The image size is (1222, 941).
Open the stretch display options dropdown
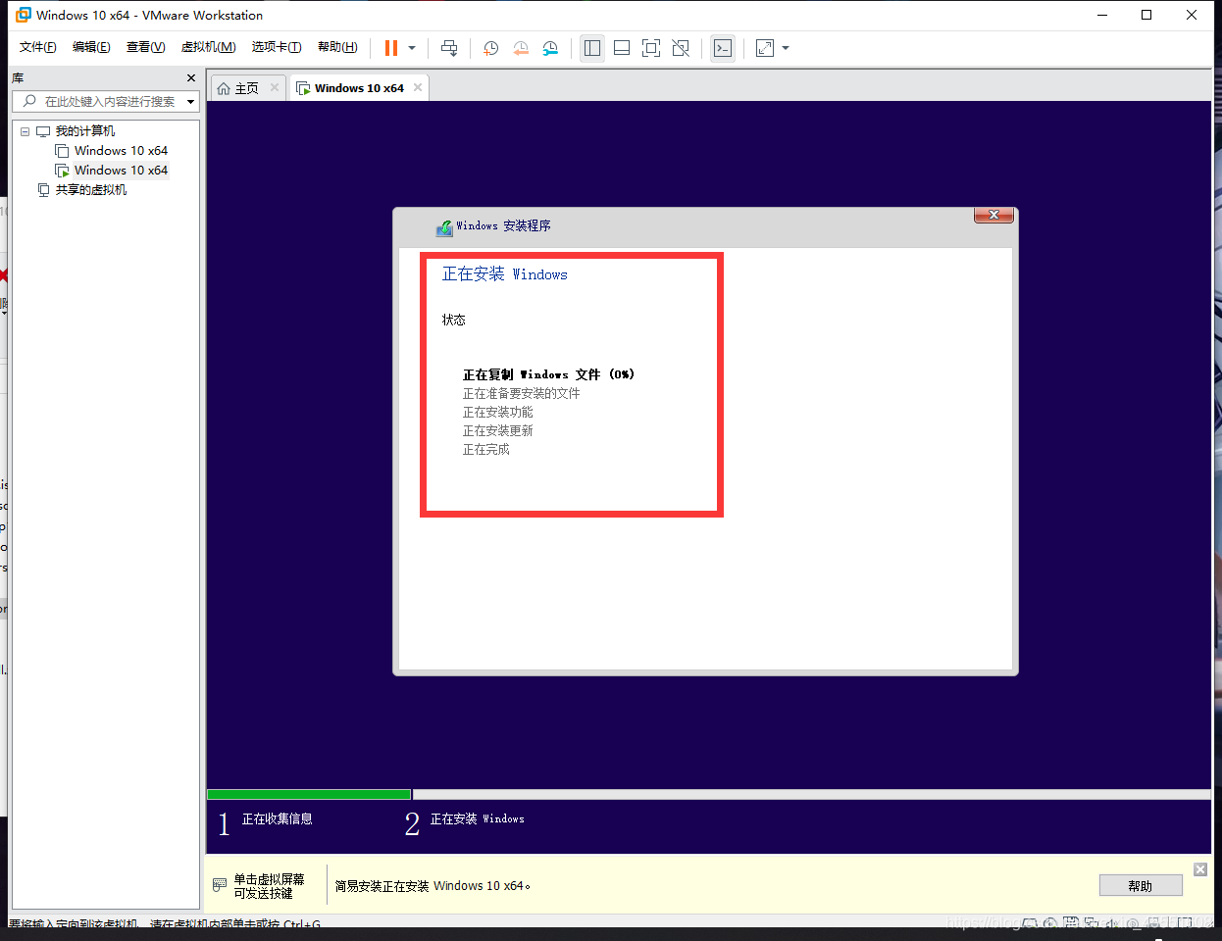tap(786, 48)
